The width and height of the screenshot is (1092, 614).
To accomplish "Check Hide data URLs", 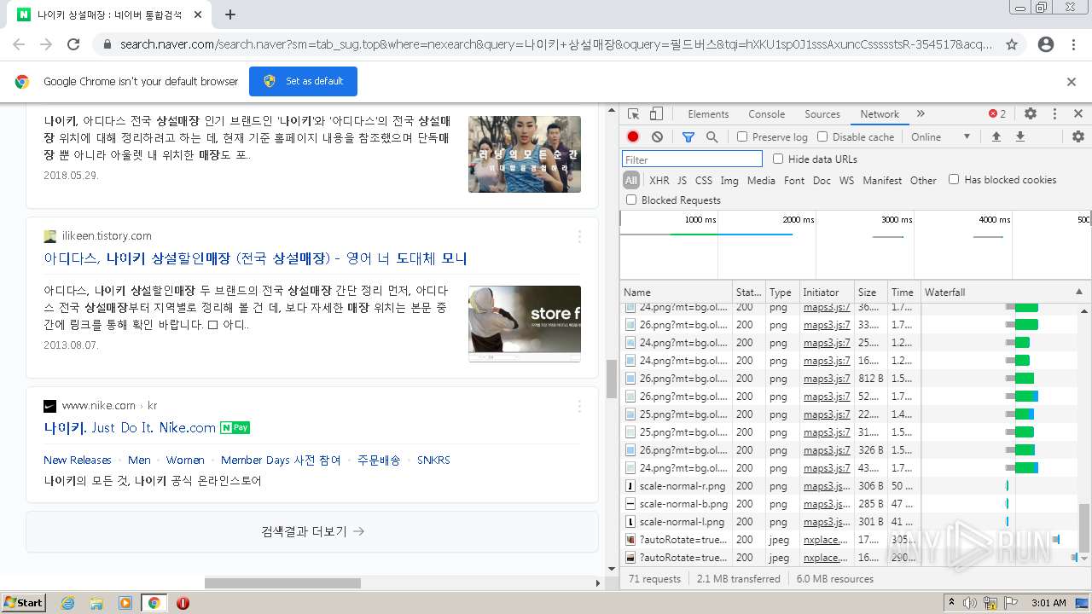I will click(778, 159).
